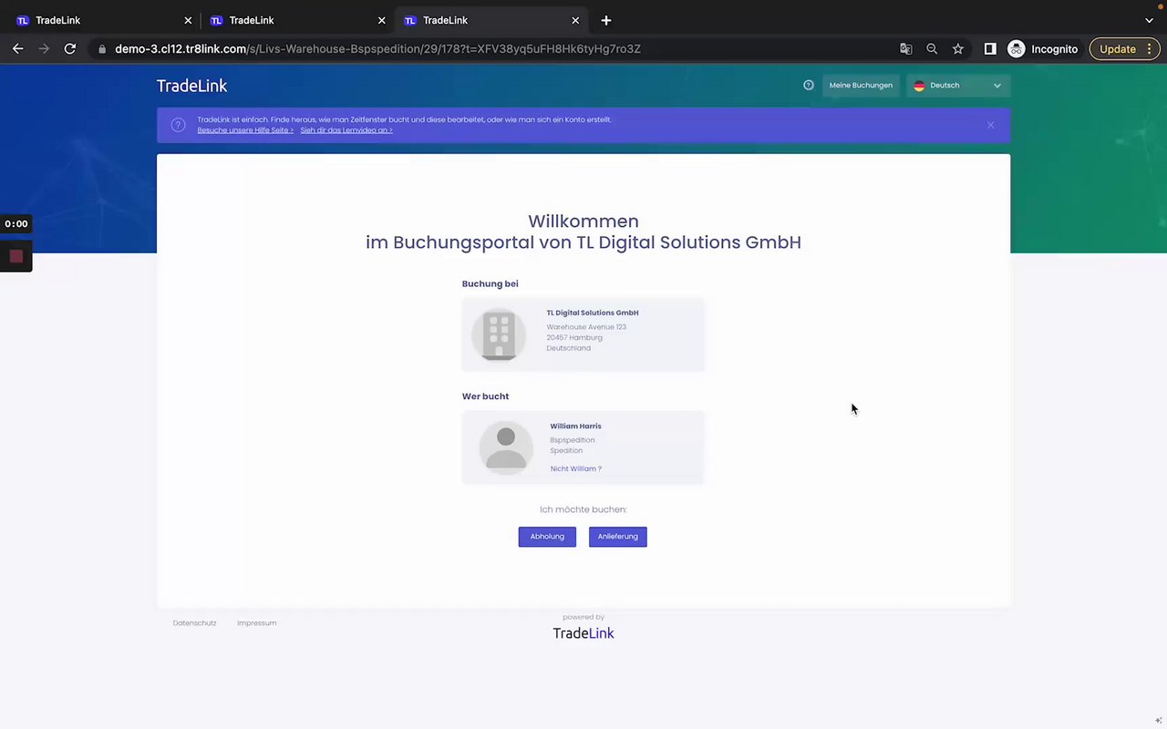1167x729 pixels.
Task: Click the zoom magnifier icon in address bar
Action: 932,49
